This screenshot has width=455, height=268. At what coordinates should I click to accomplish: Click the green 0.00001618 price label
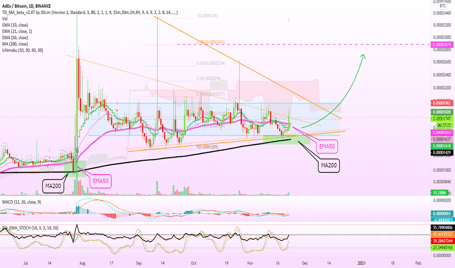tap(442, 146)
